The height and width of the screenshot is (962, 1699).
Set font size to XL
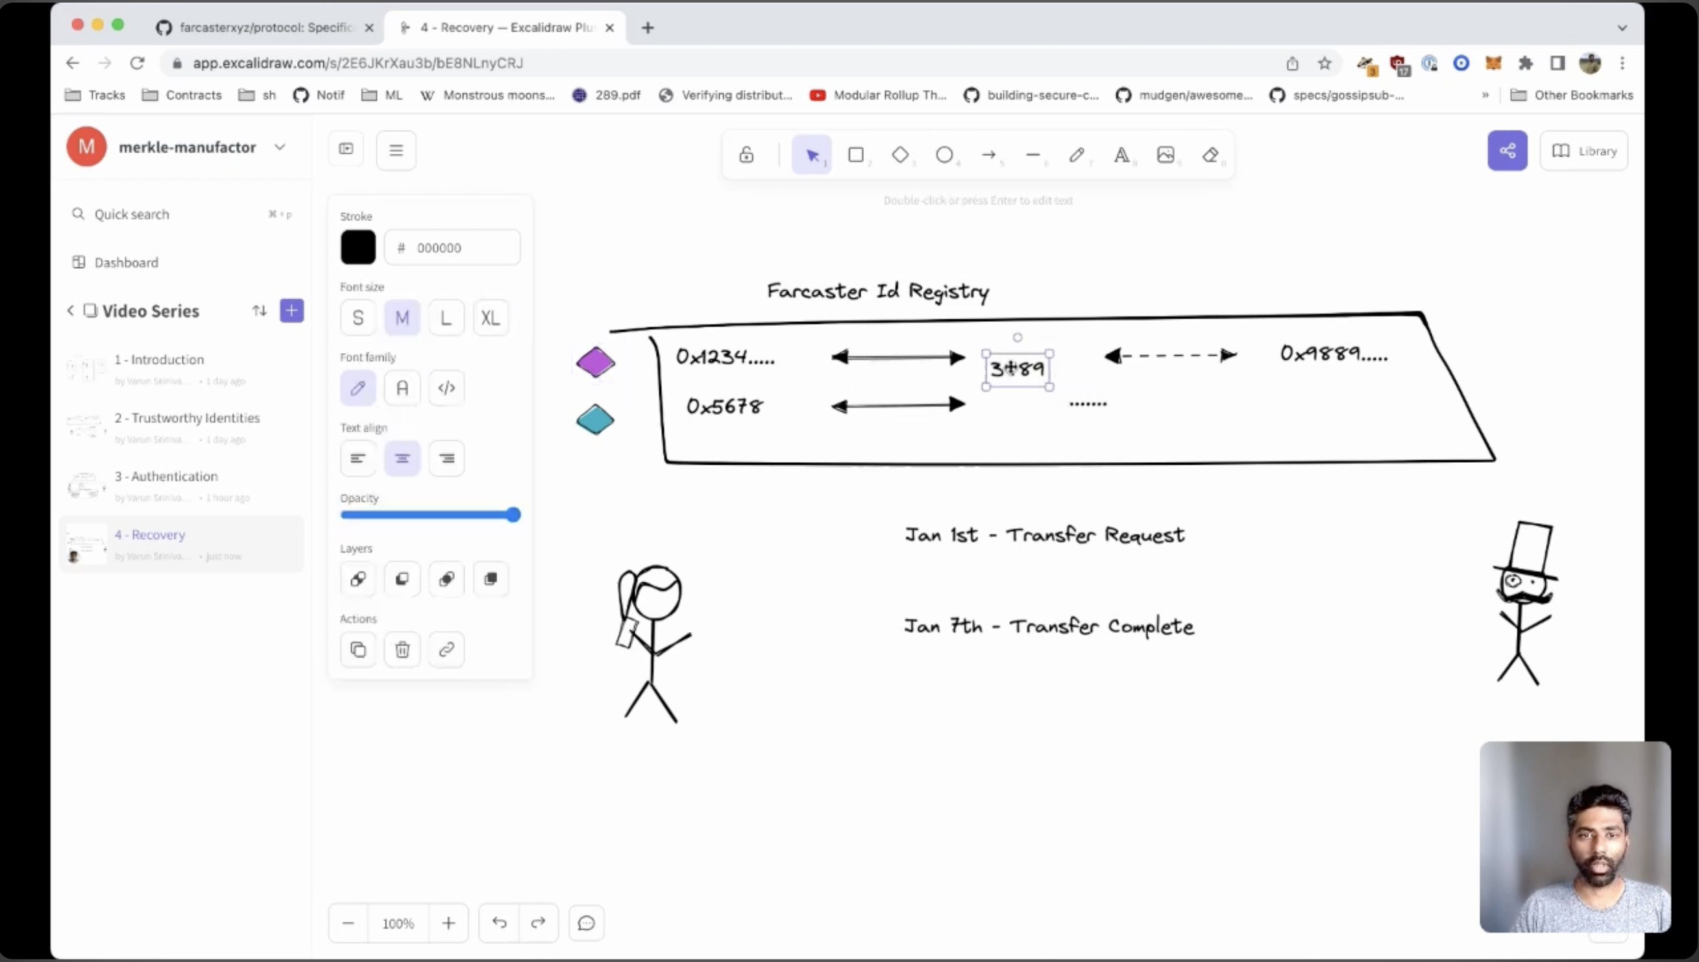click(x=490, y=318)
